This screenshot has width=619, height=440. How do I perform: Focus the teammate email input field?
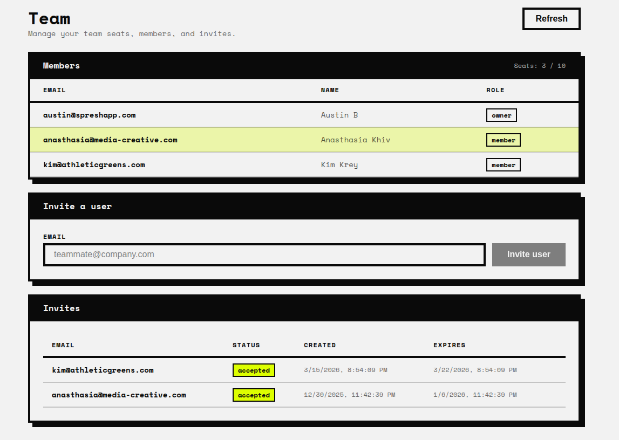click(264, 255)
